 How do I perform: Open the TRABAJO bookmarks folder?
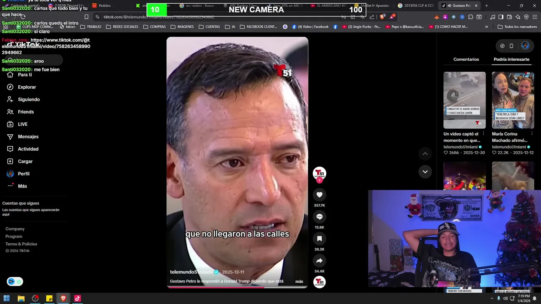[90, 27]
